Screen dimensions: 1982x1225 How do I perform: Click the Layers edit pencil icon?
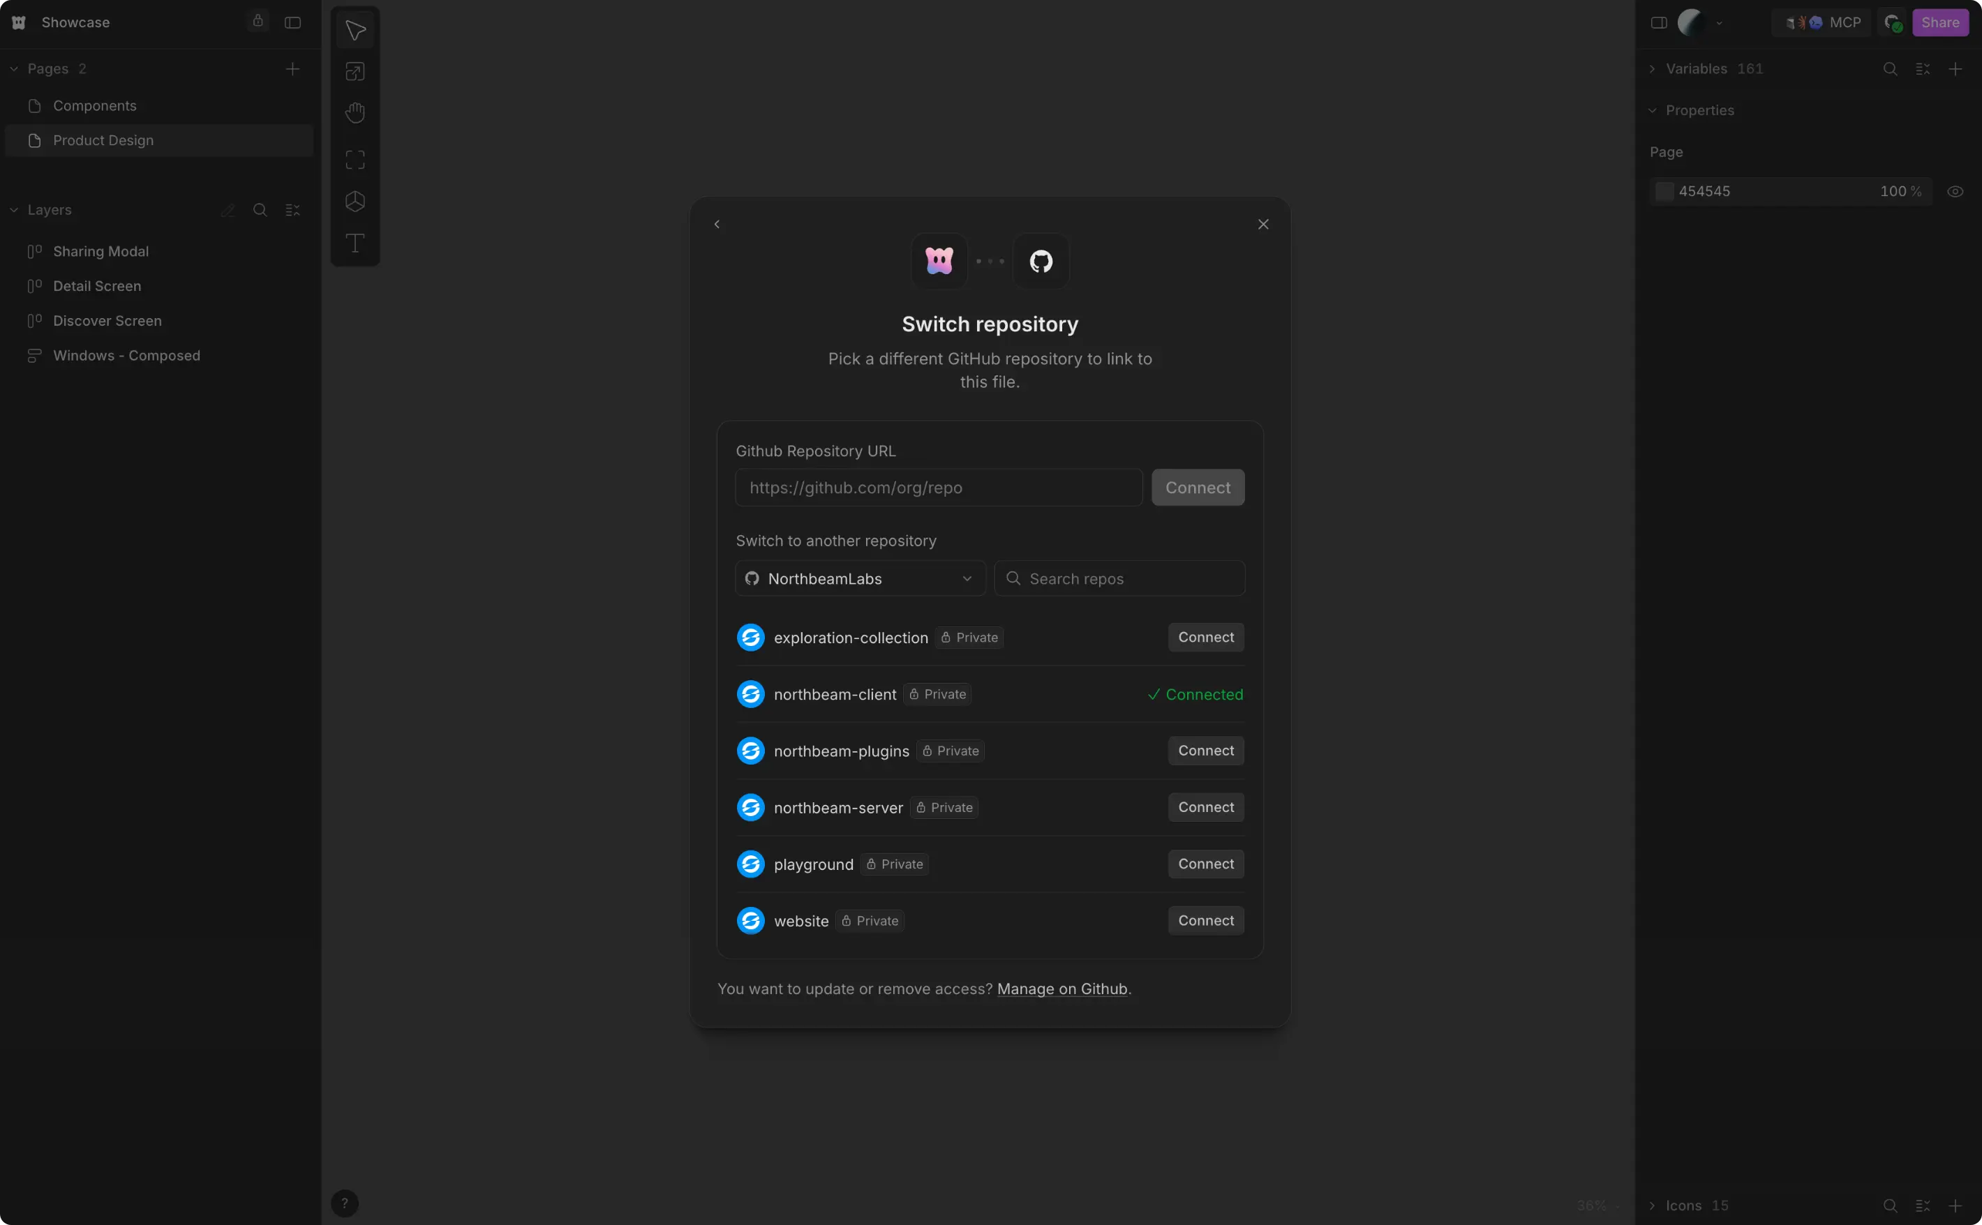coord(228,210)
